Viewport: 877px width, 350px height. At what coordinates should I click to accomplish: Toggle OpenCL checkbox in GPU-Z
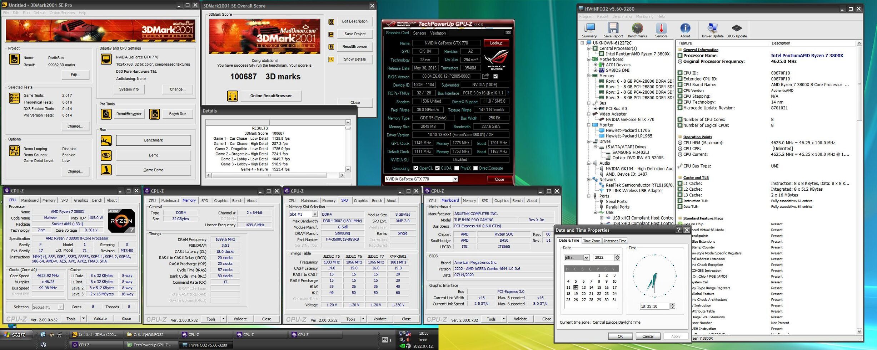(415, 168)
